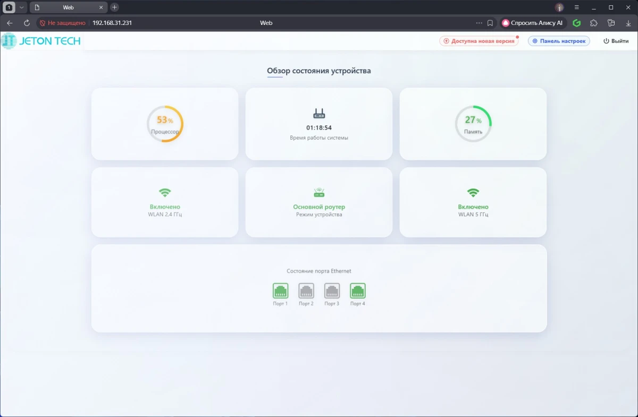Open Панель настроек
The width and height of the screenshot is (638, 417).
tap(559, 40)
